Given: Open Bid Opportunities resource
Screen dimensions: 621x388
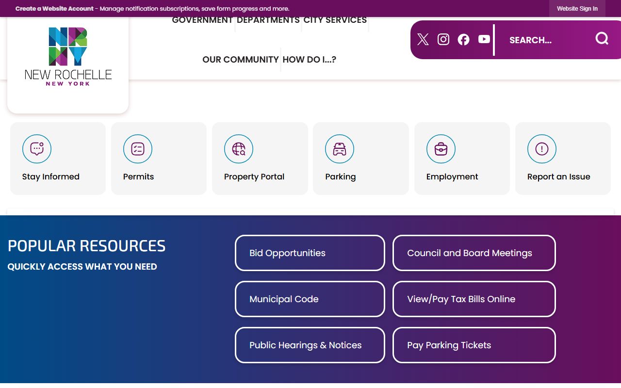Looking at the screenshot, I should pyautogui.click(x=310, y=253).
